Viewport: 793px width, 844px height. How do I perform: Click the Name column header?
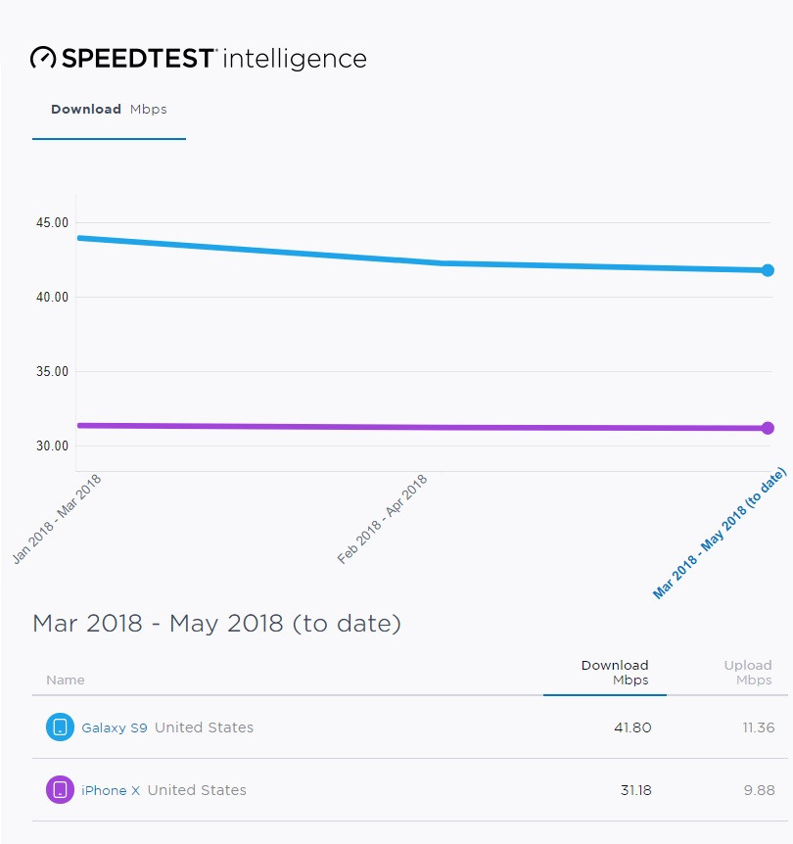point(66,680)
